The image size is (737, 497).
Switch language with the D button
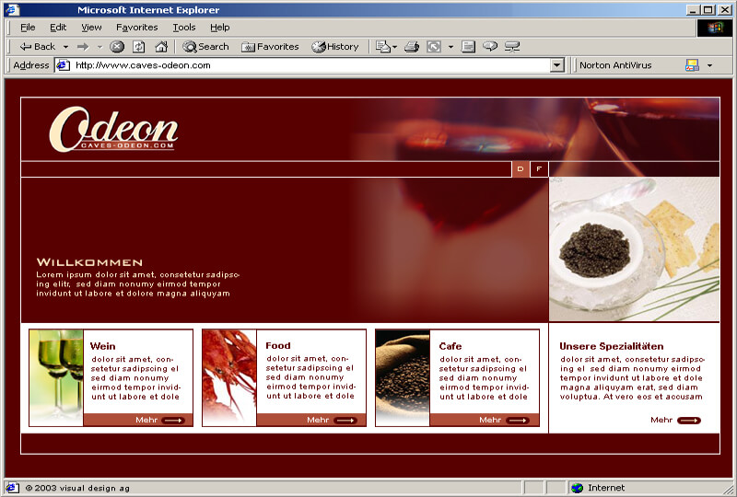pyautogui.click(x=521, y=169)
